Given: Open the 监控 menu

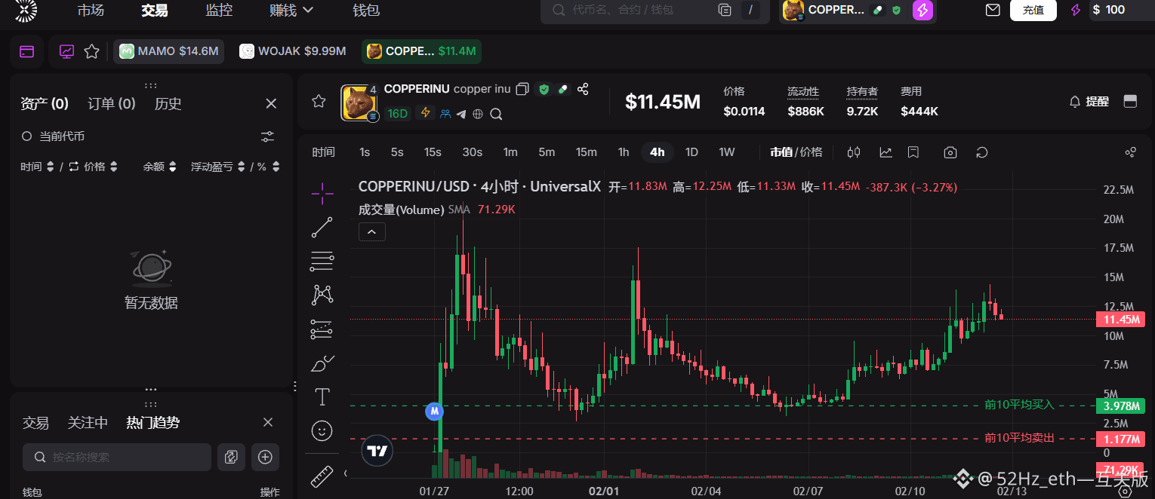Looking at the screenshot, I should coord(219,11).
